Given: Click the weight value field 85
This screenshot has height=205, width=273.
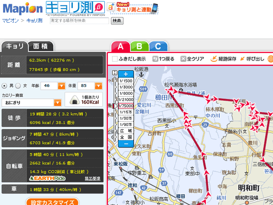Looking at the screenshot, I should 86,86.
